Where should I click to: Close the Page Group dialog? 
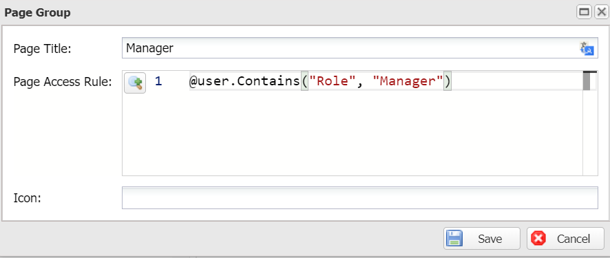point(602,12)
